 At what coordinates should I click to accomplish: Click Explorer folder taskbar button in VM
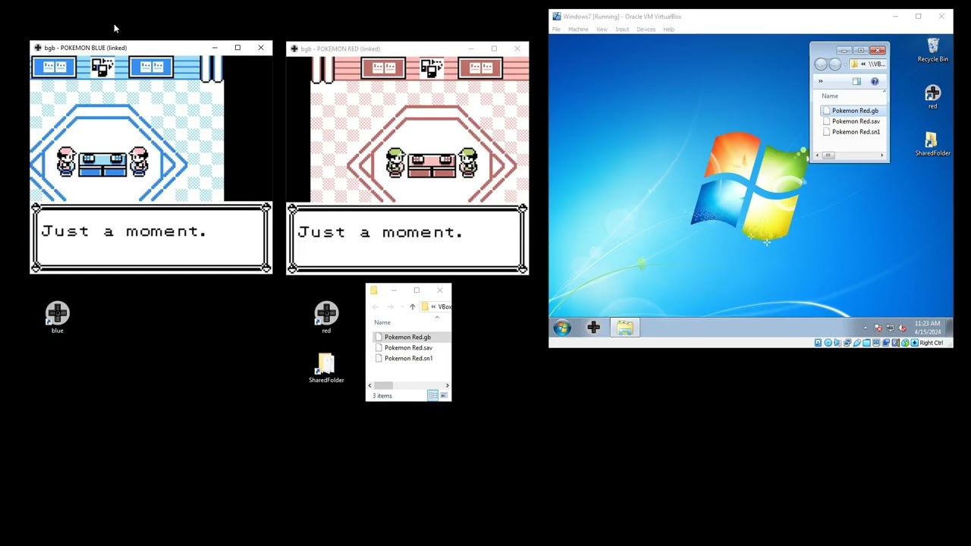[625, 328]
